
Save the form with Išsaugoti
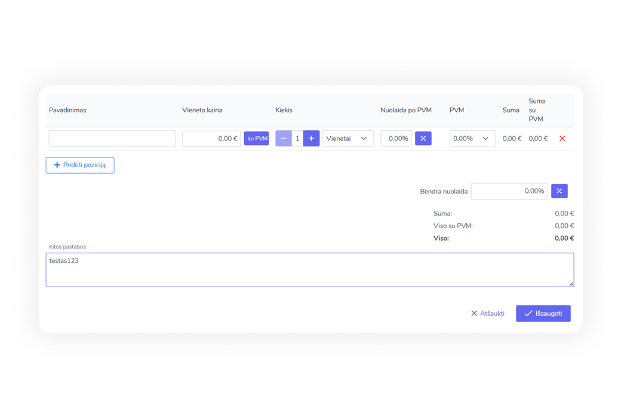(x=543, y=314)
